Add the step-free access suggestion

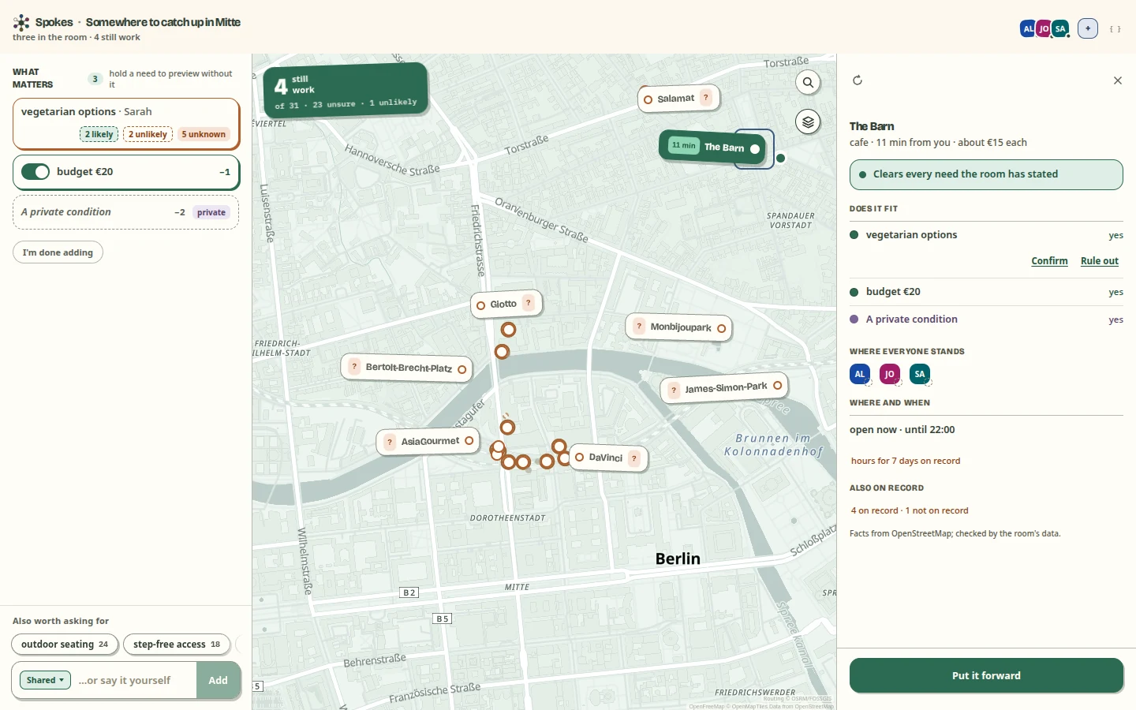177,645
